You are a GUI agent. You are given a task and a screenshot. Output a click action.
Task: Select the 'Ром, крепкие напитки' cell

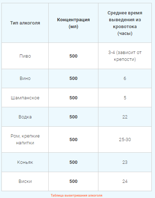coord(25,139)
